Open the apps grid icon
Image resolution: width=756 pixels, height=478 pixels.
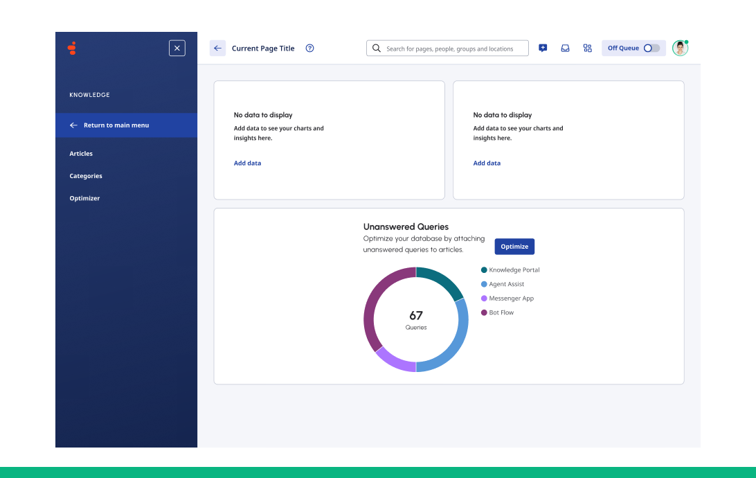click(x=587, y=48)
